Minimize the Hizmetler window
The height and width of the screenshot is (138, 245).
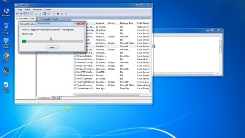pos(137,5)
